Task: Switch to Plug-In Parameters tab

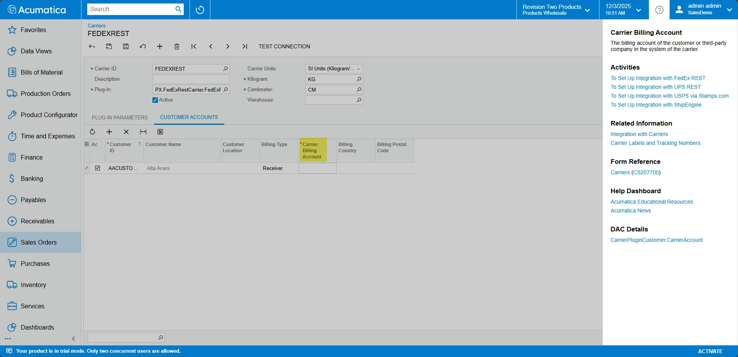Action: pos(120,117)
